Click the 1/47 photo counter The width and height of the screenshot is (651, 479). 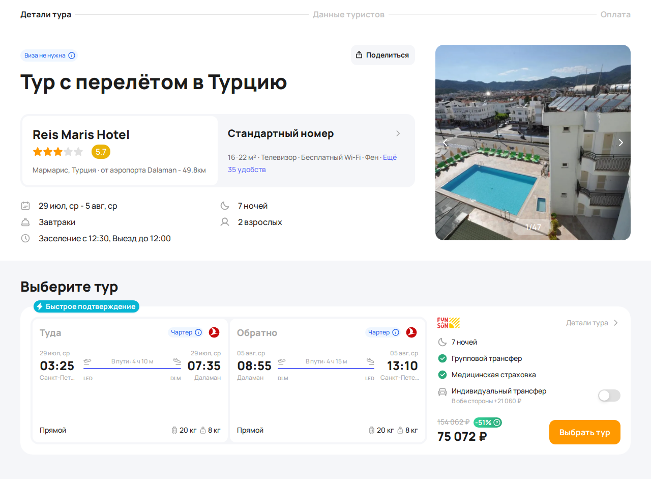(x=533, y=227)
